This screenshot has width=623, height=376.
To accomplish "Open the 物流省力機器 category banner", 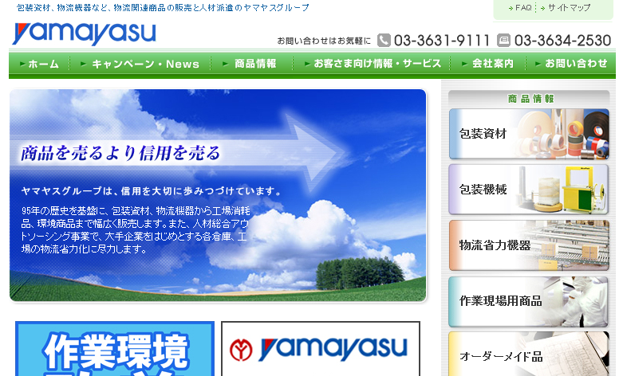I will pos(529,245).
